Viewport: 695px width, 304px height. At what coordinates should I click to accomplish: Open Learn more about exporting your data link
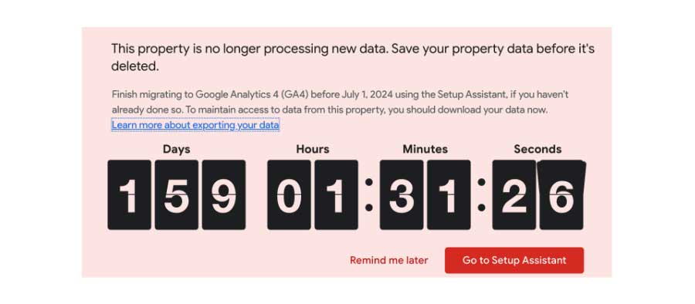pyautogui.click(x=195, y=126)
